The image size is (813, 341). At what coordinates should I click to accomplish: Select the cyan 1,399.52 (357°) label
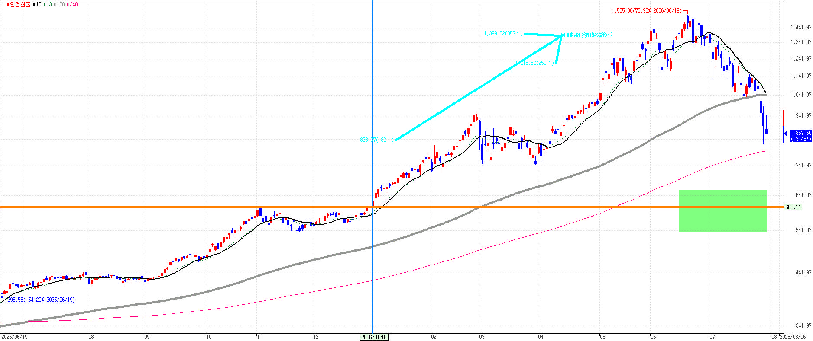point(503,33)
